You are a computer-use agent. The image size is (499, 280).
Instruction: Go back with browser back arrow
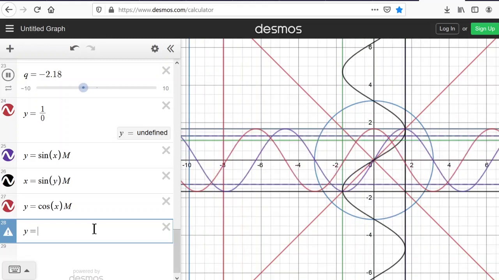pos(9,10)
